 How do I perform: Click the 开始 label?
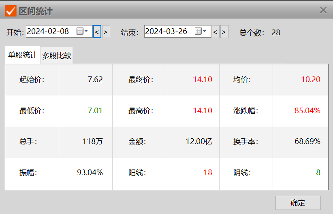tap(15, 32)
